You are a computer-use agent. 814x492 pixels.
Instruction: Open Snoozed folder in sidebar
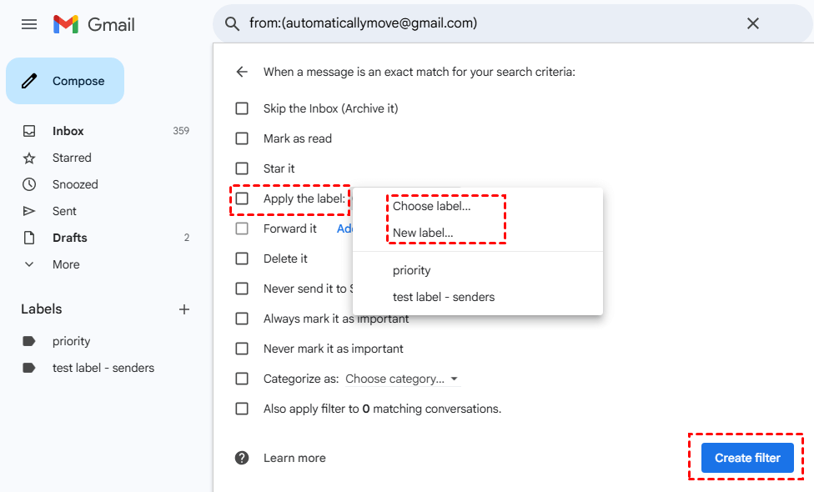[x=75, y=184]
